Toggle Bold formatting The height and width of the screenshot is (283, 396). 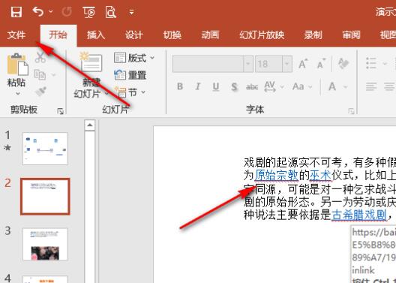pos(180,86)
